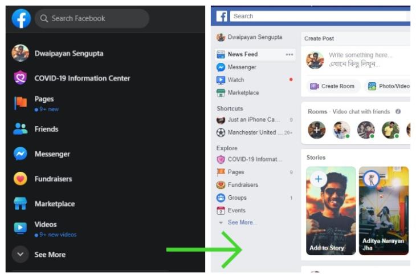Open Aditya Narayan Jha story

384,211
